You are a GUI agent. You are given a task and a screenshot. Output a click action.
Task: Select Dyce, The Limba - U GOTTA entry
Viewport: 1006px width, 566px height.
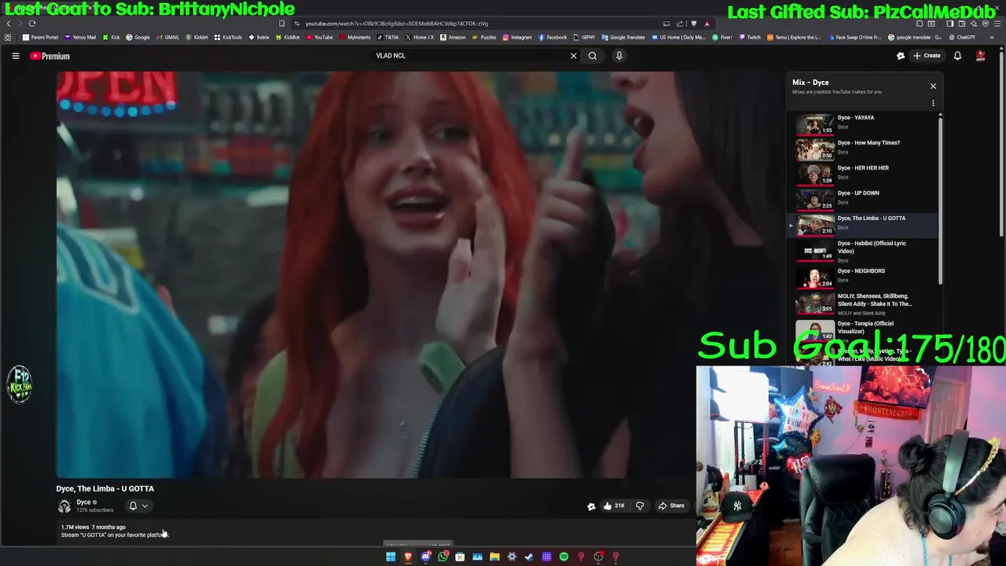click(x=863, y=225)
